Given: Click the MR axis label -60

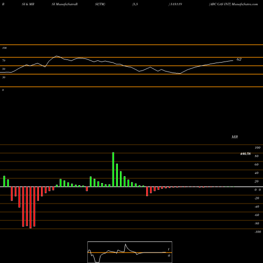Looking at the screenshot, I should click(257, 215).
